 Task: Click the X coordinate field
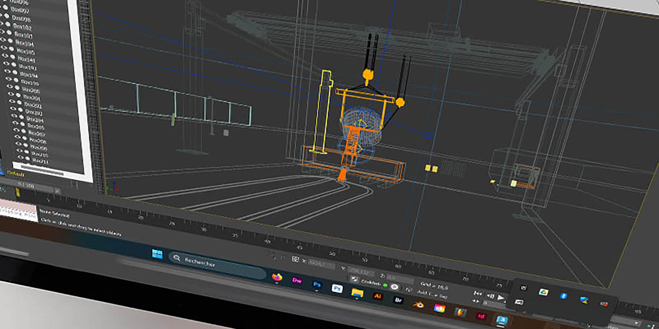pos(321,264)
